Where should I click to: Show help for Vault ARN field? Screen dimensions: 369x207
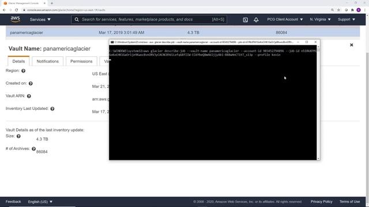(29, 96)
